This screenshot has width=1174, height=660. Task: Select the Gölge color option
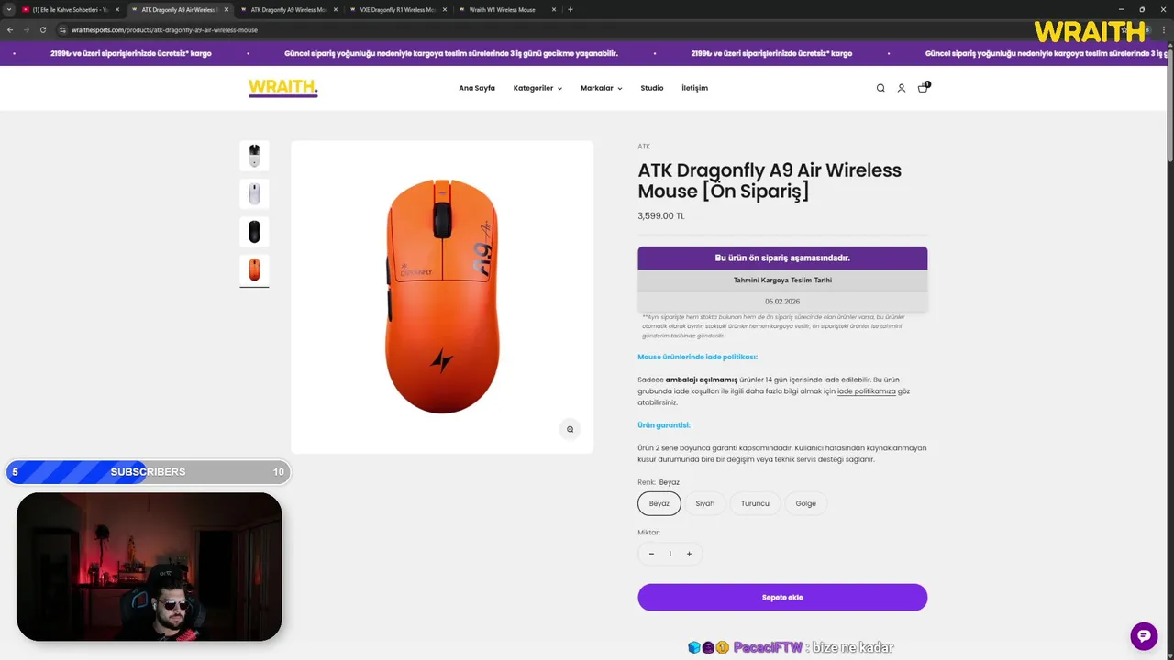pos(805,503)
